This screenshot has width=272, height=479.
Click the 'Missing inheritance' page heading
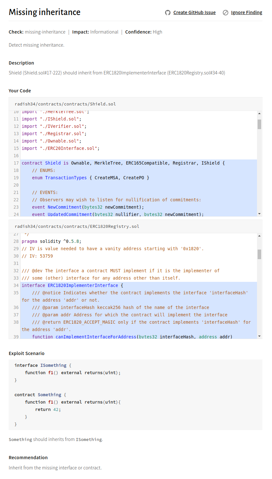click(x=44, y=12)
